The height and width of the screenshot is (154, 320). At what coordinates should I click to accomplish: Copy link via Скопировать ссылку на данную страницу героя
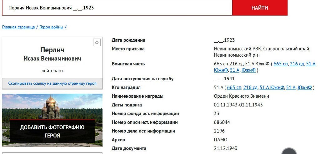[52, 83]
